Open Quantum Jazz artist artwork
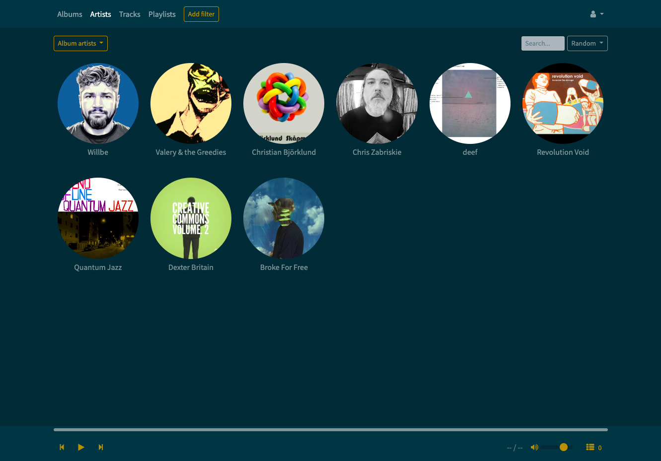This screenshot has width=661, height=461. (x=98, y=218)
